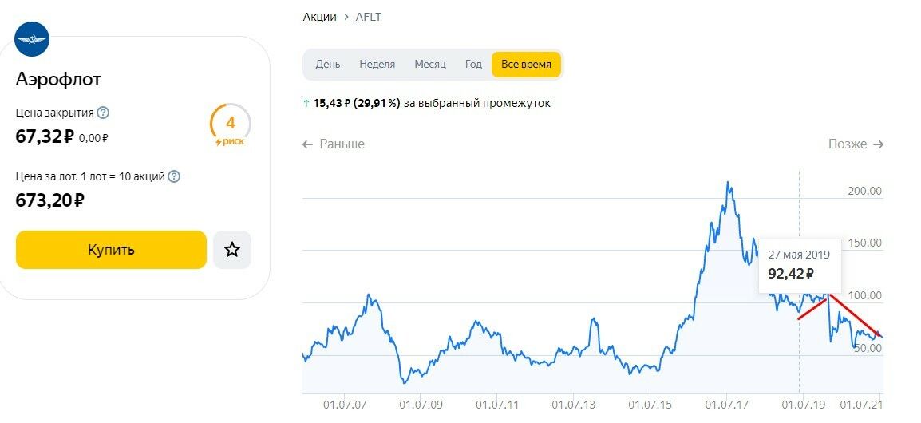Select the Все время period
Image resolution: width=921 pixels, height=423 pixels.
[526, 65]
